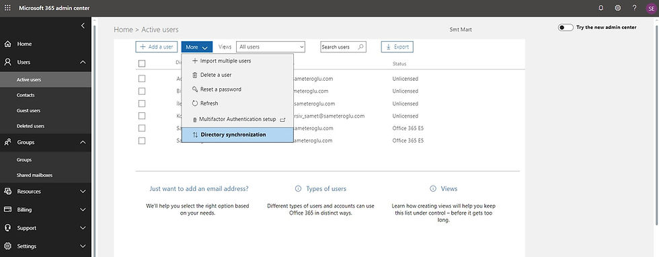659x257 pixels.
Task: Open the settings gear in header
Action: coord(618,8)
